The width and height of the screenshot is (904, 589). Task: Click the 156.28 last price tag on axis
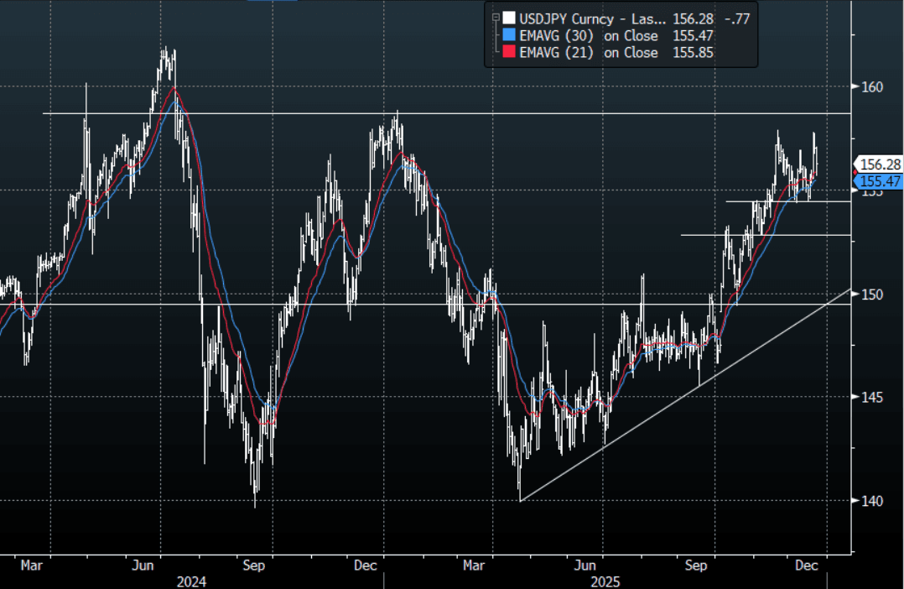pos(876,164)
